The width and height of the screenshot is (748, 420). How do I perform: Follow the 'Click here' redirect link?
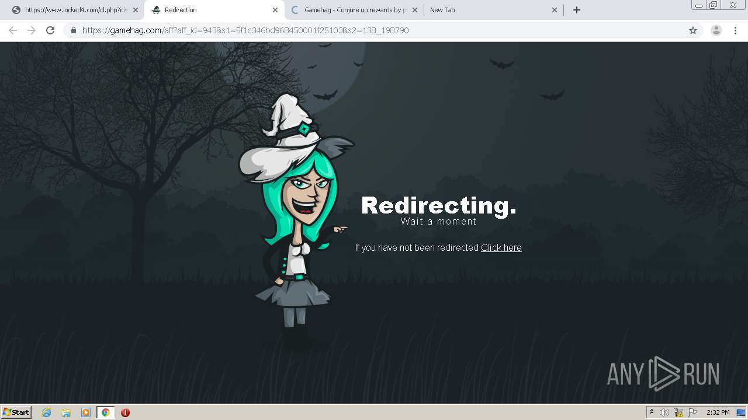[x=501, y=247]
